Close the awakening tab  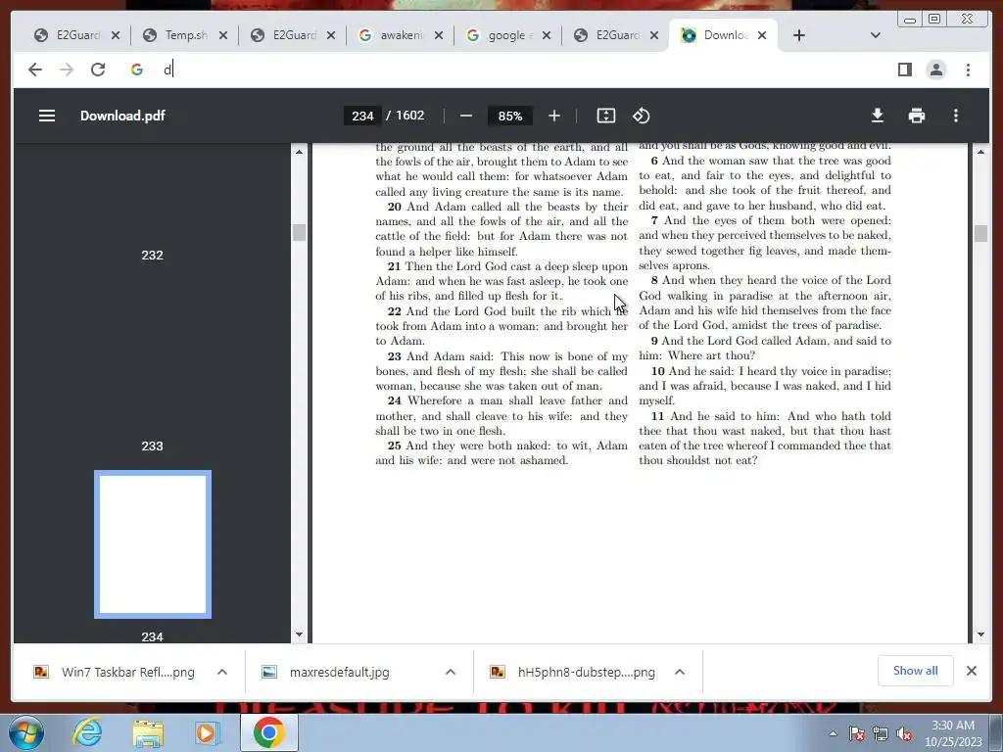click(438, 35)
